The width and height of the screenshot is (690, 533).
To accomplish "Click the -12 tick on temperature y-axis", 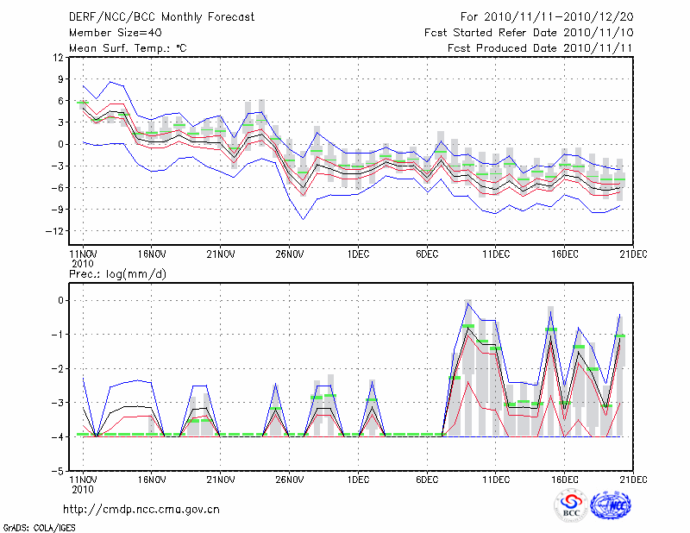I will coord(55,231).
